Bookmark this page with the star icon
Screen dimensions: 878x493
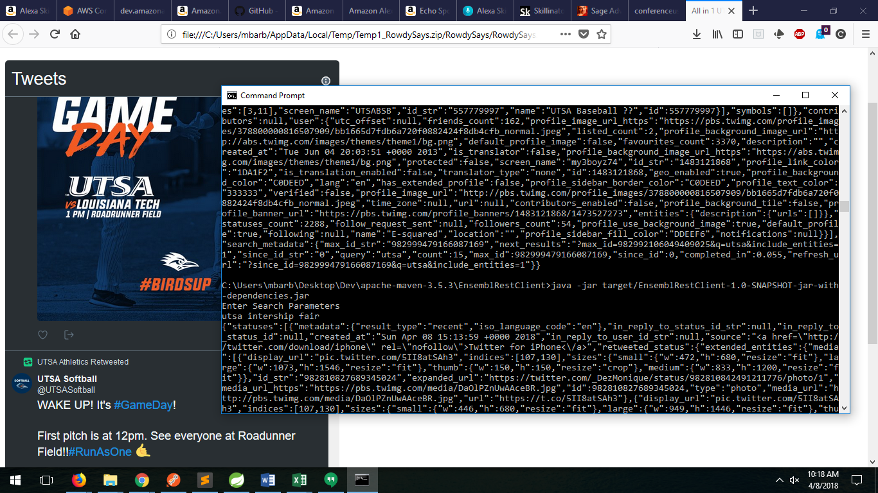pyautogui.click(x=602, y=34)
